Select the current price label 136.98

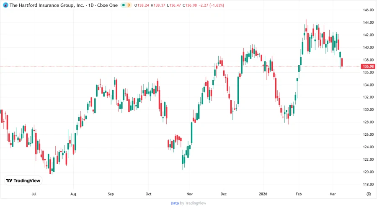click(368, 66)
